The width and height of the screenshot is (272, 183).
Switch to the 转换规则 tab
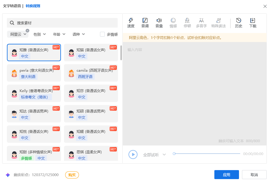click(x=33, y=6)
